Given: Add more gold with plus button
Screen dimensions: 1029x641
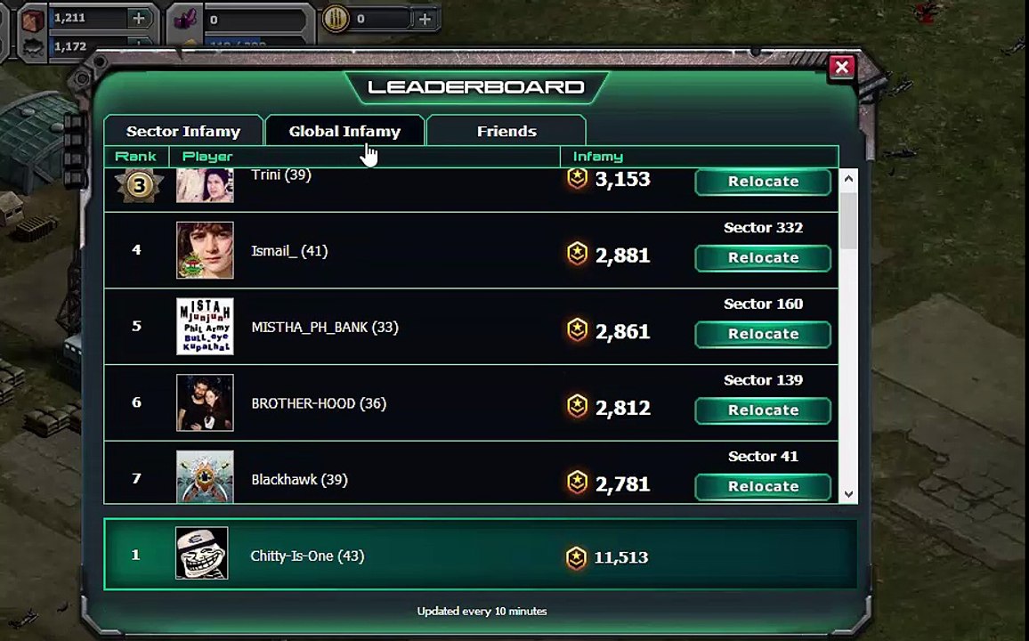Looking at the screenshot, I should point(425,19).
